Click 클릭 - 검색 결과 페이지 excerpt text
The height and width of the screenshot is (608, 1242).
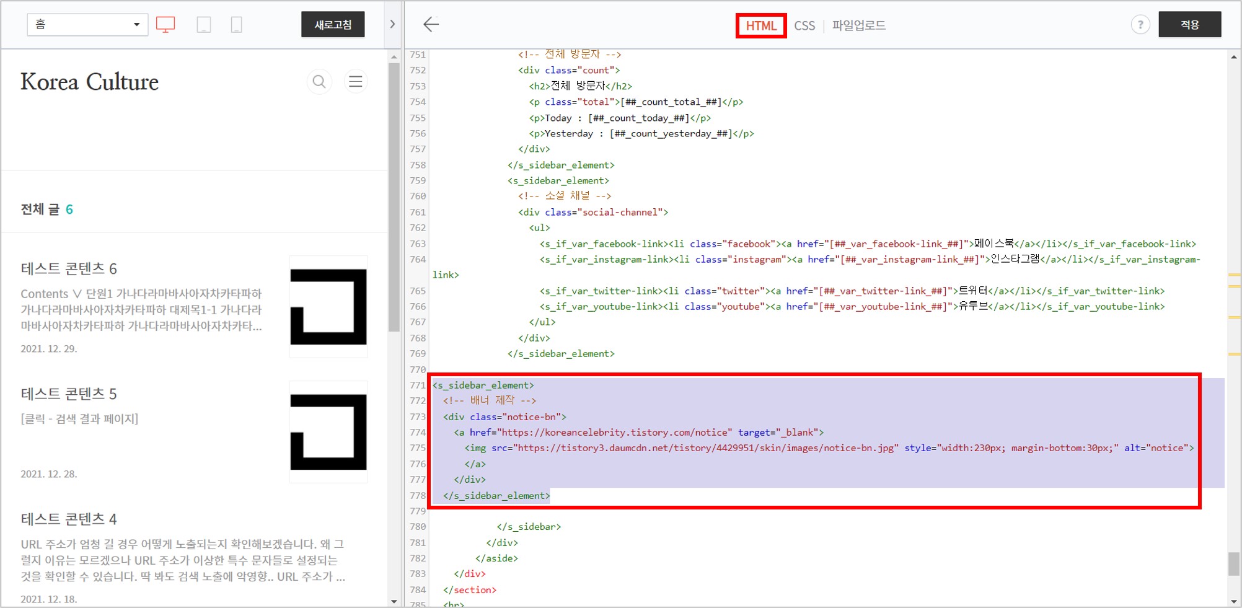click(x=80, y=418)
